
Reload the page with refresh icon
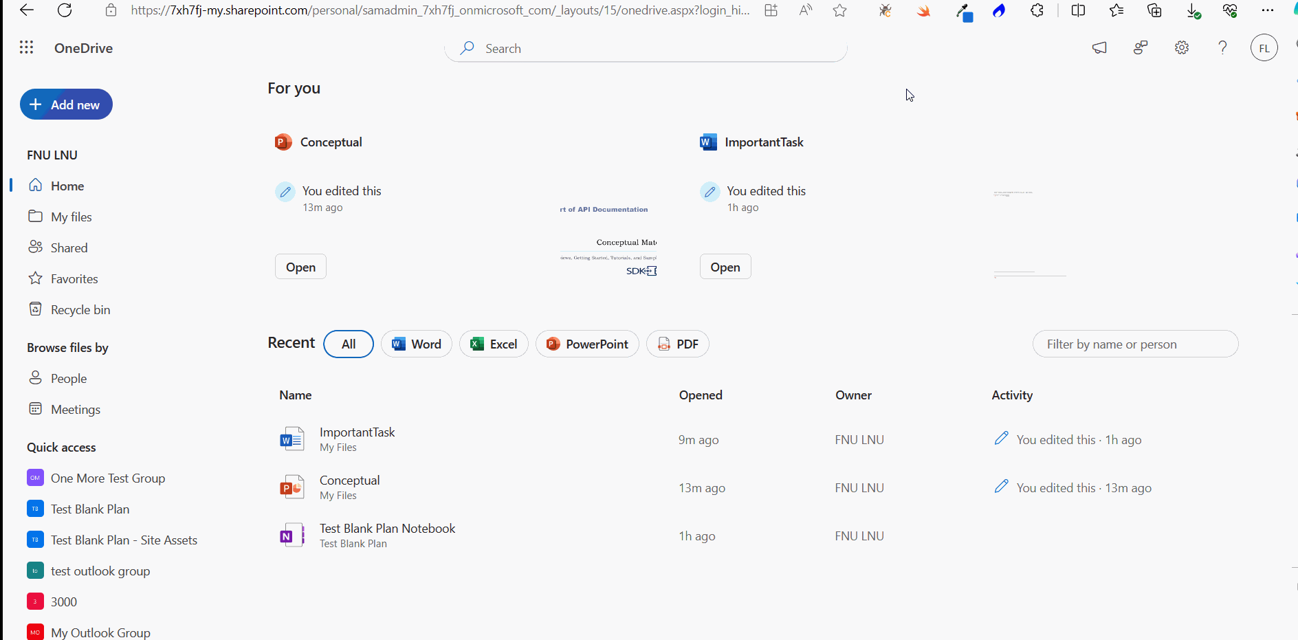click(65, 10)
